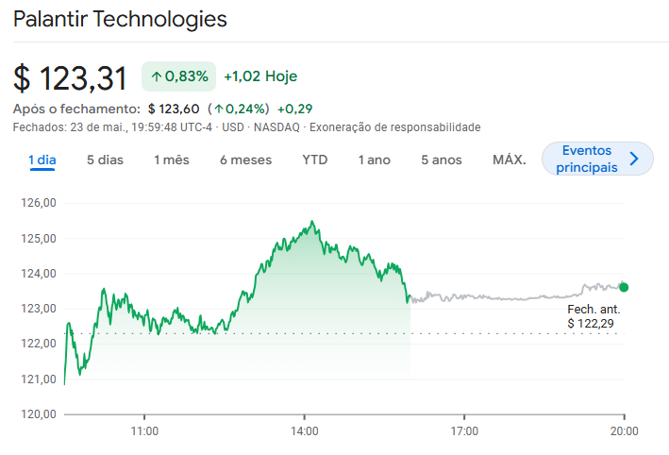Viewport: 669px width, 455px height.
Task: Switch chart to "5 anos"
Action: tap(442, 160)
